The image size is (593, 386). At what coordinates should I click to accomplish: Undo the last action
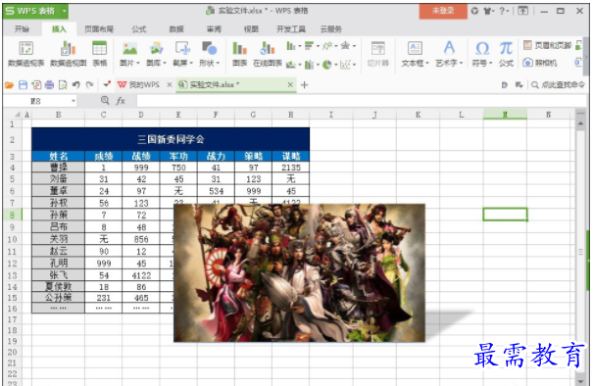coord(76,85)
